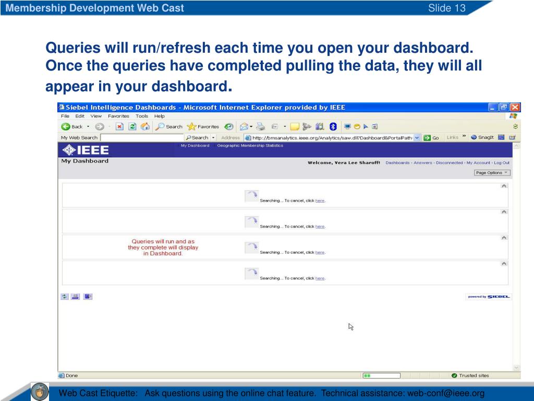The height and width of the screenshot is (401, 534).
Task: Click the grey Forward arrow button
Action: coord(100,127)
